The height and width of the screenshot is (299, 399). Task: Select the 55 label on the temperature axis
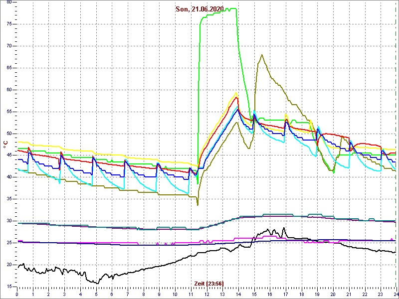click(9, 112)
